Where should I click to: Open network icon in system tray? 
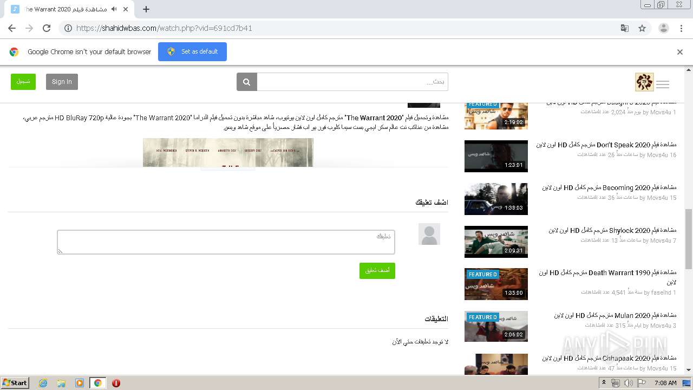616,383
